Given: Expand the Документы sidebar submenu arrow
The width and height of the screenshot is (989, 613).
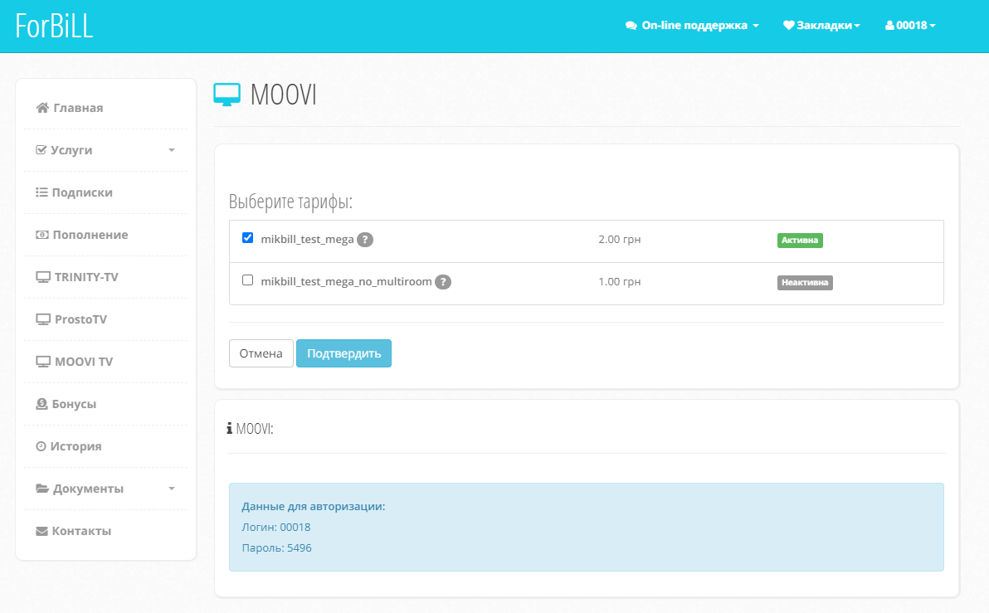Looking at the screenshot, I should [172, 489].
